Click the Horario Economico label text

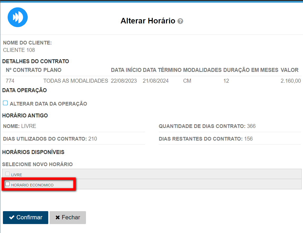point(32,185)
